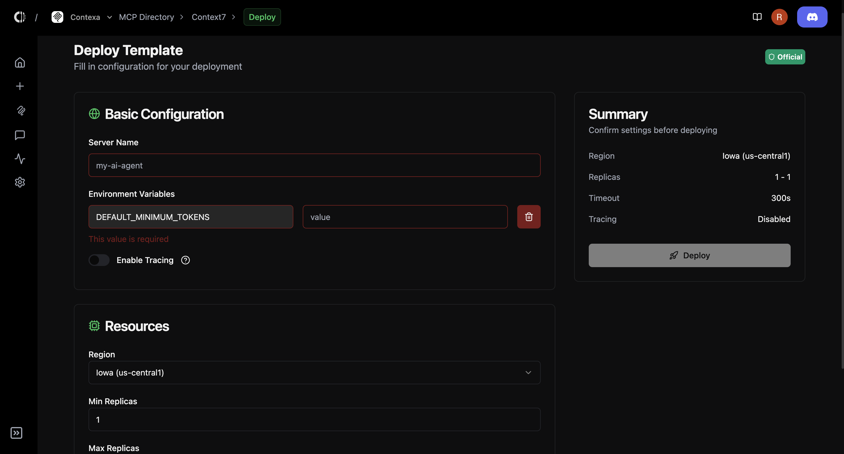This screenshot has width=844, height=454.
Task: Expand sidebar using bottom-left arrow icon
Action: click(16, 433)
